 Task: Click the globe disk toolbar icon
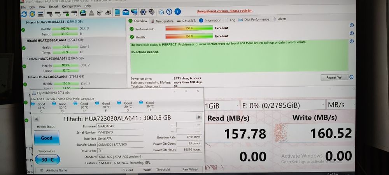(83, 13)
